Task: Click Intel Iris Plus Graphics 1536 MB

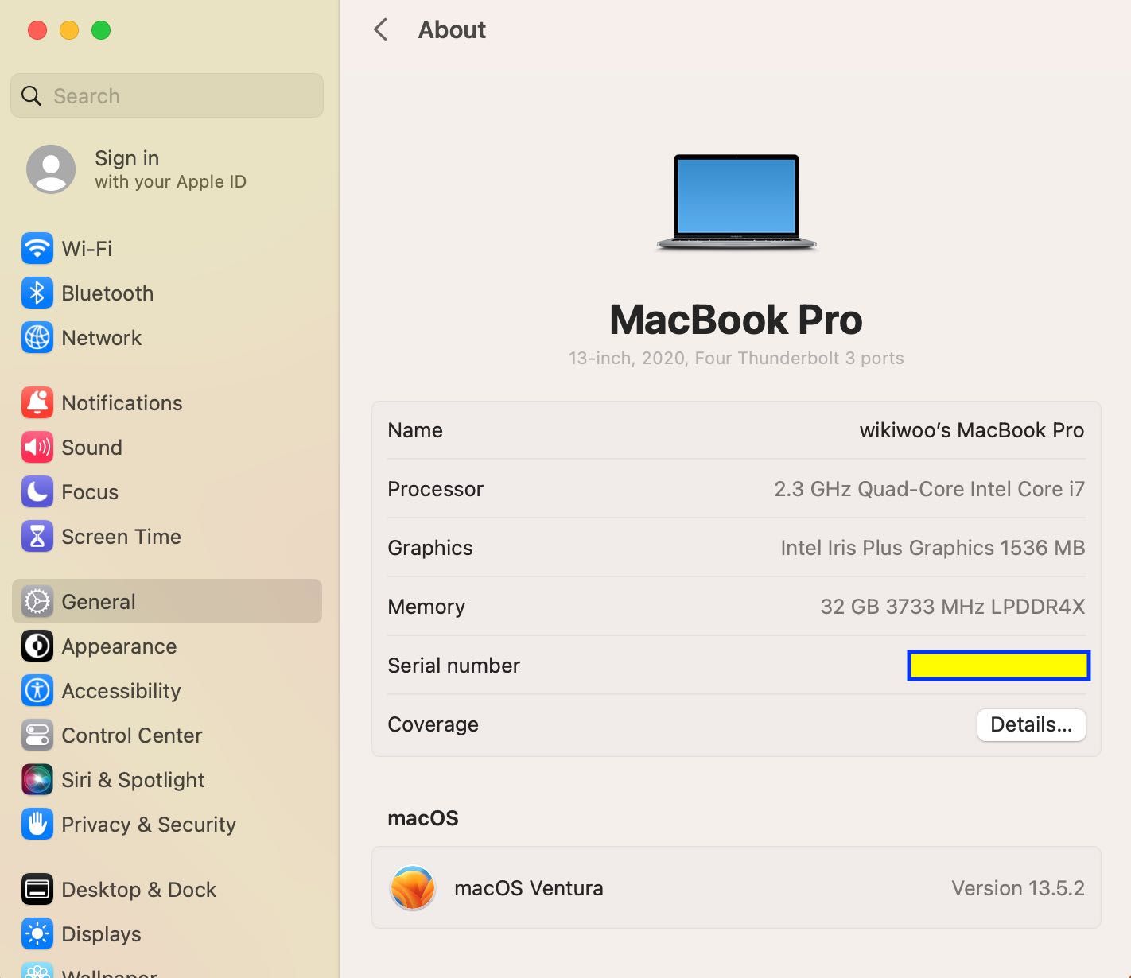Action: point(932,548)
